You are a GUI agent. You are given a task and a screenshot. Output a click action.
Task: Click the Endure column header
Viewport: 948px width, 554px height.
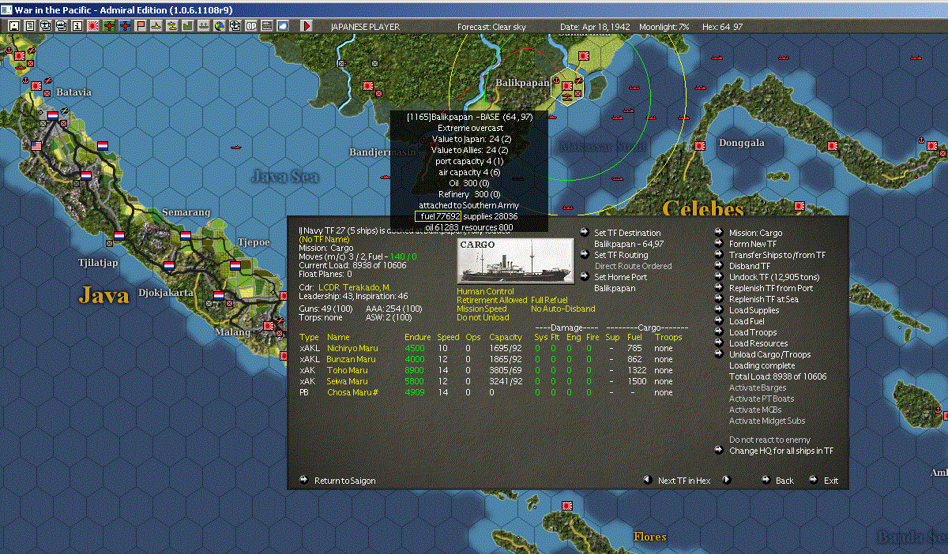click(417, 337)
